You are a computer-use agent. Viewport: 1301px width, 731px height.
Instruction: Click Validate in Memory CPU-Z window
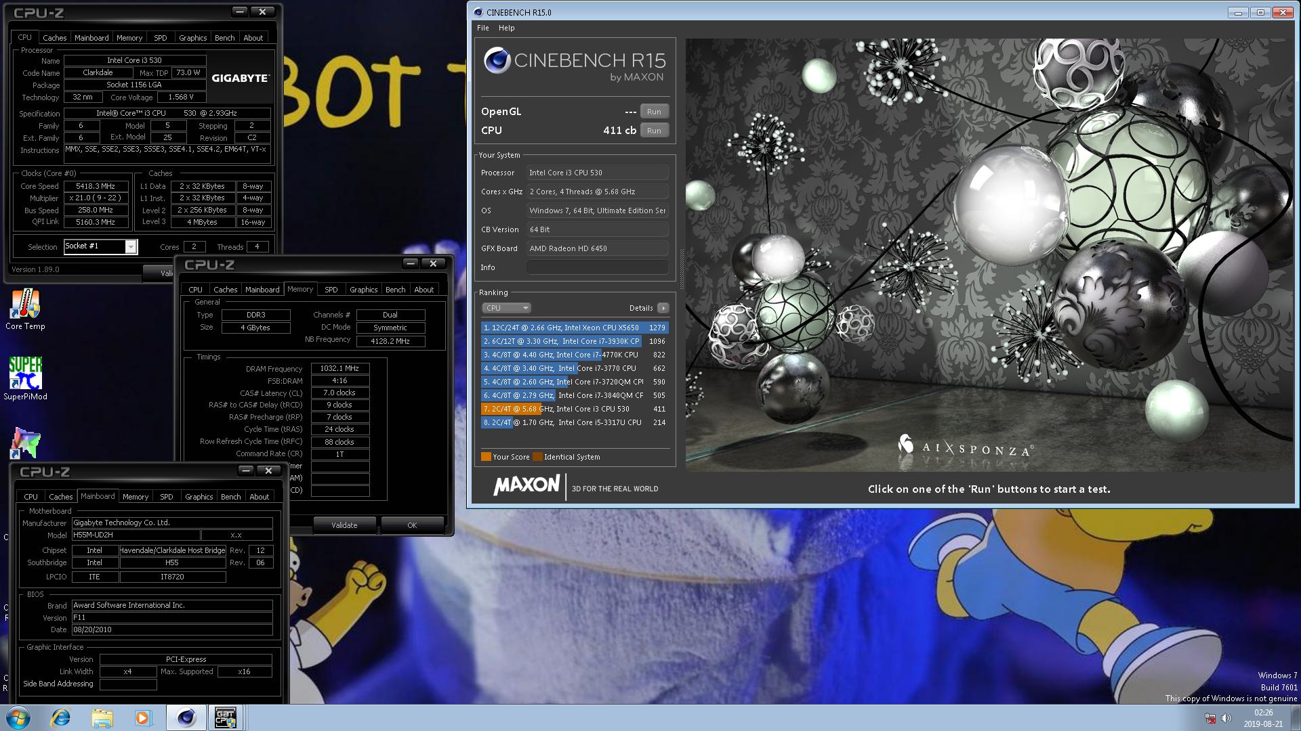click(344, 525)
